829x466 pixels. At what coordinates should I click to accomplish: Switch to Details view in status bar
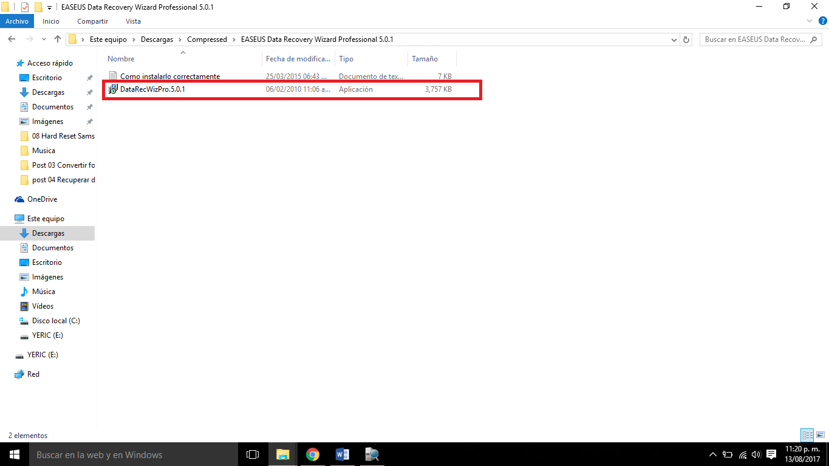[807, 435]
